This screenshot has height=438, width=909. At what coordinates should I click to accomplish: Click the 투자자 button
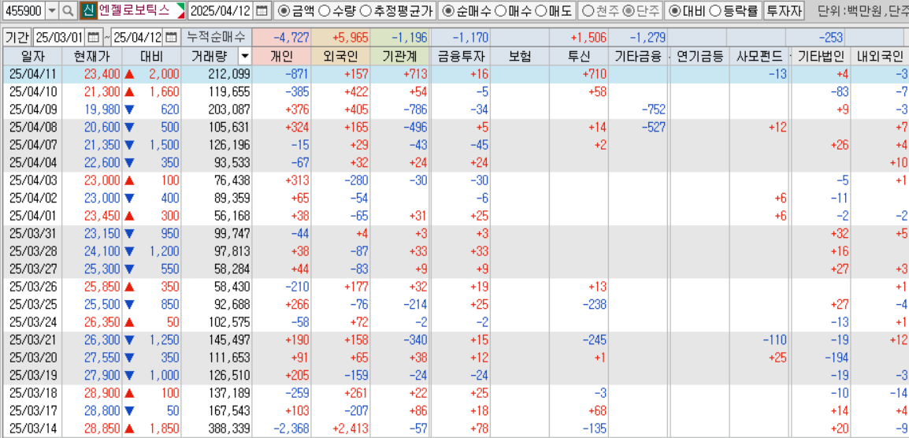783,10
